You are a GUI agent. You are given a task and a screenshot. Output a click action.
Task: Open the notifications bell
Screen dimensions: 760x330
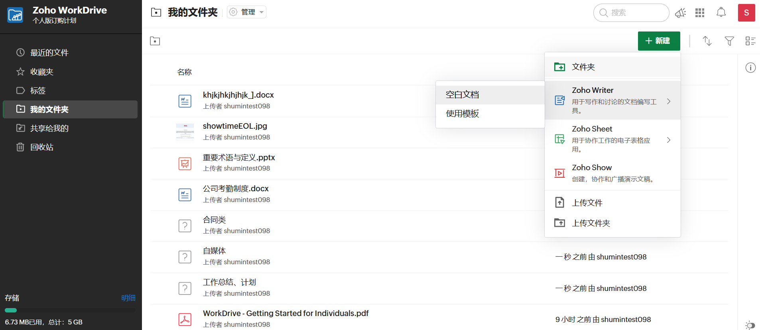(x=721, y=12)
